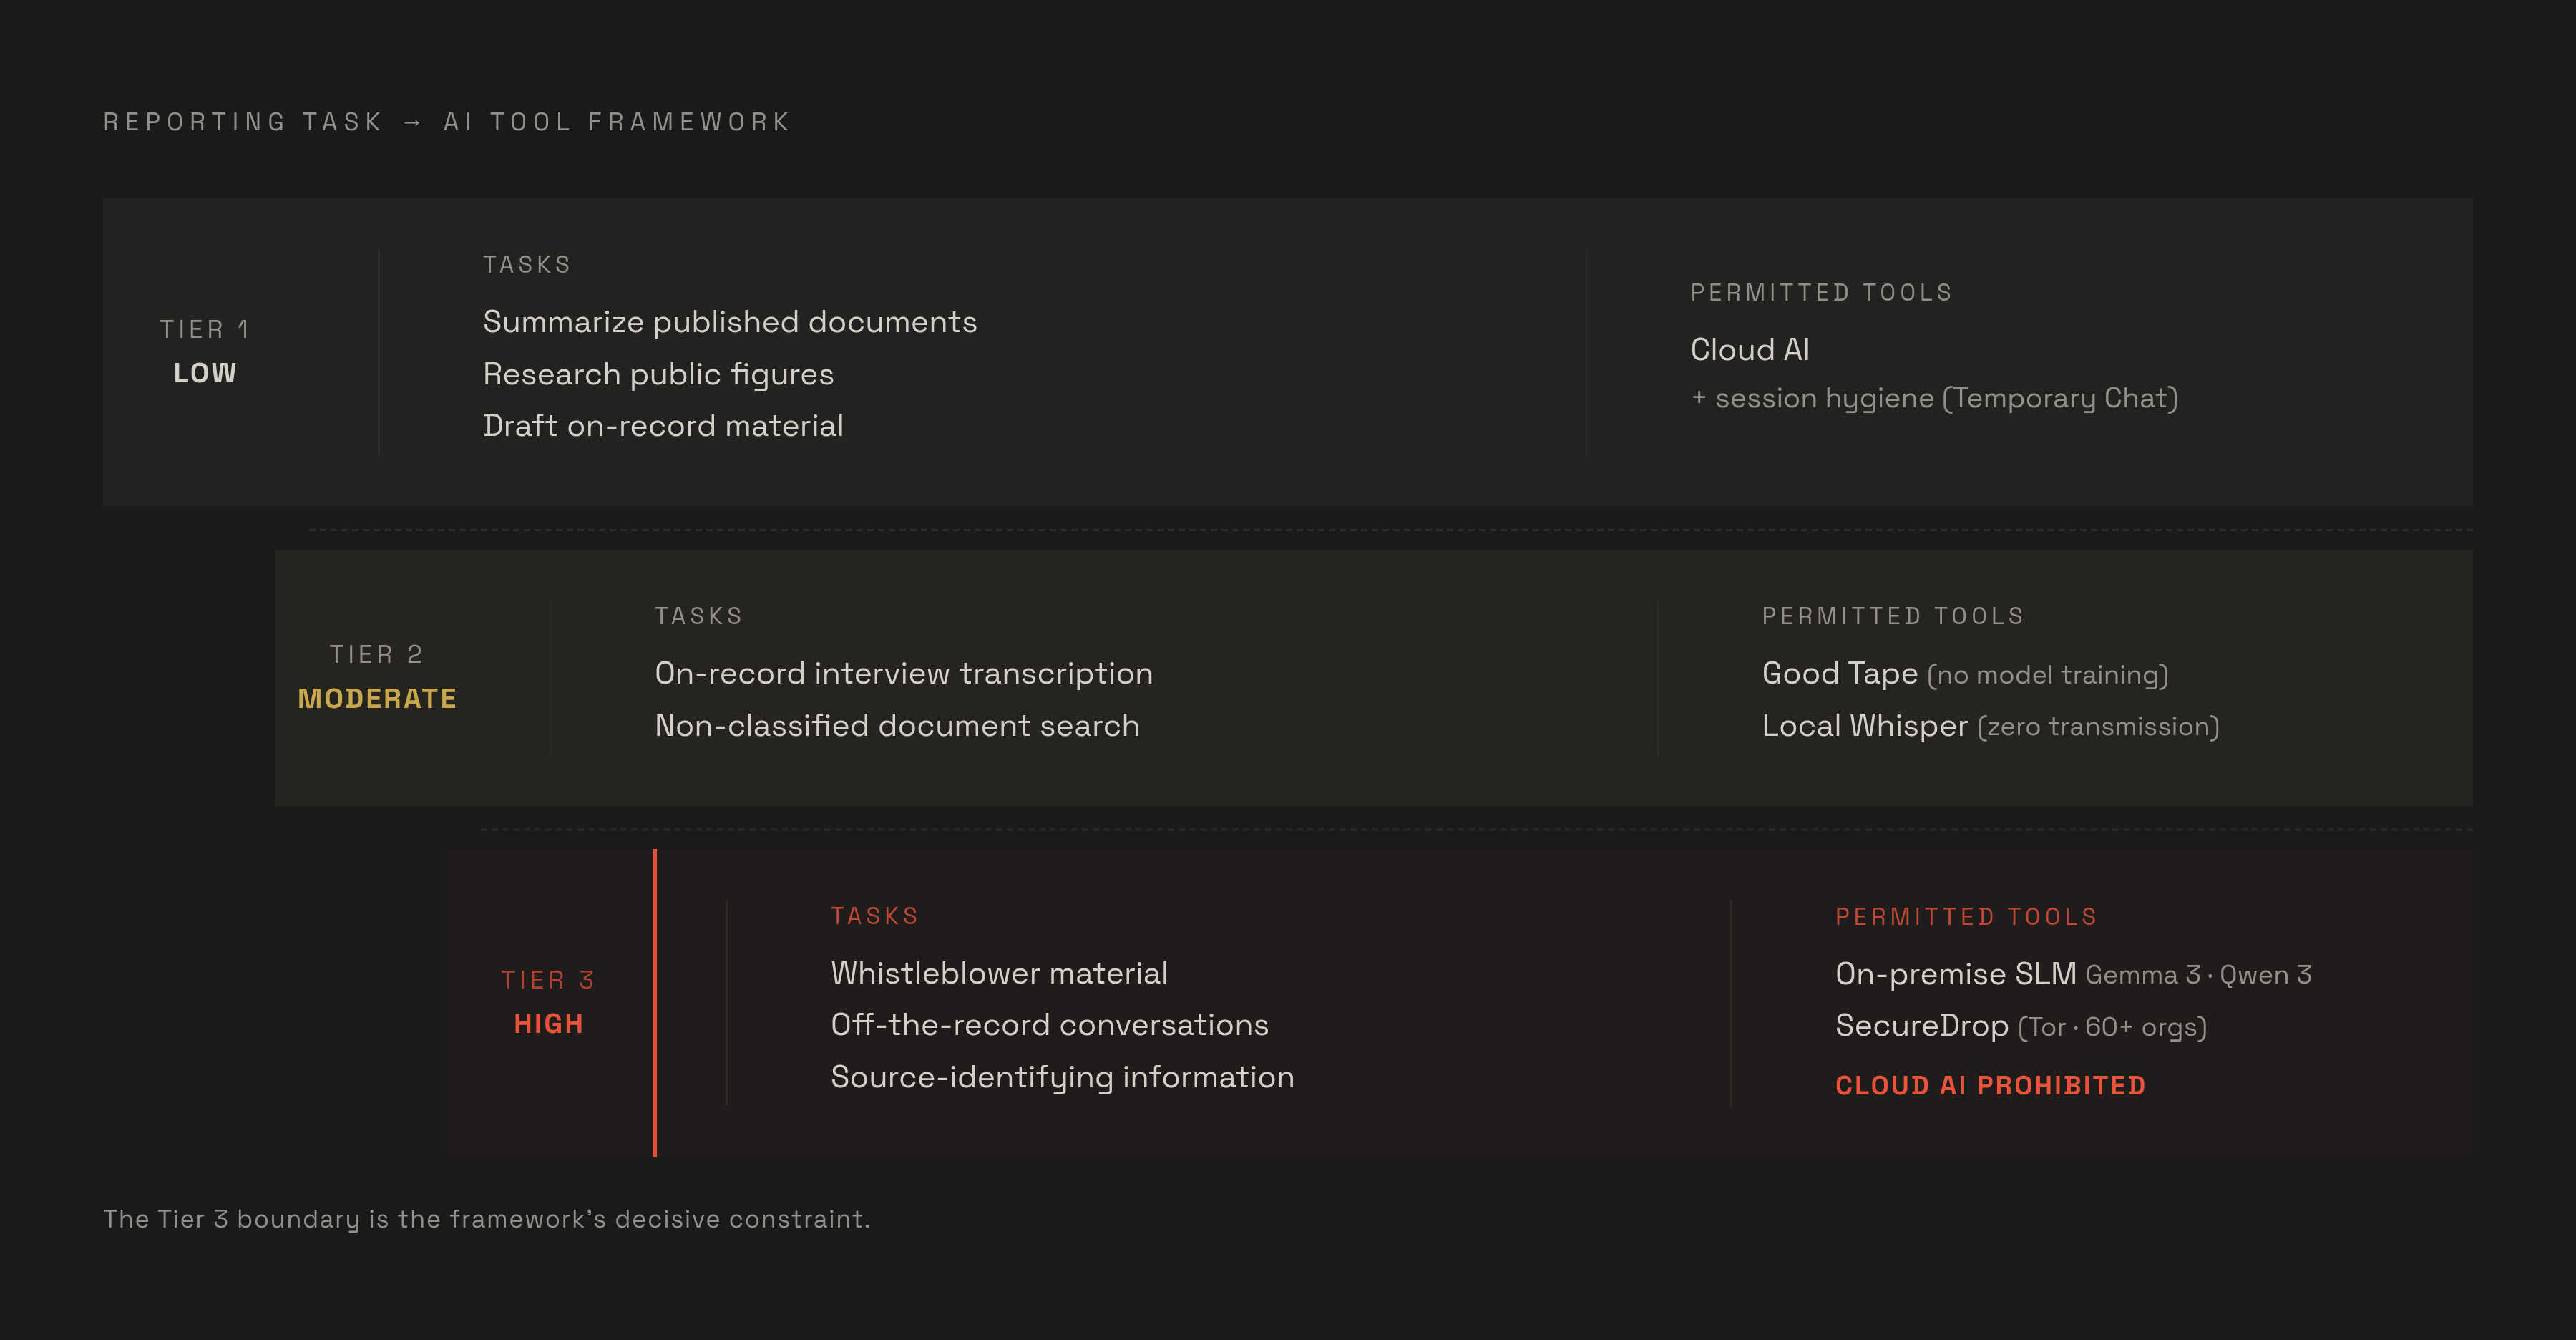Image resolution: width=2576 pixels, height=1340 pixels.
Task: Click the 'TASKS' header in Tier 1
Action: pos(527,265)
